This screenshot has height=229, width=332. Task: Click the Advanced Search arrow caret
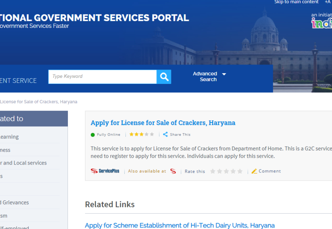224,74
